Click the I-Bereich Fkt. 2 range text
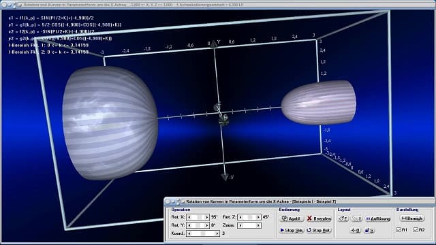The image size is (436, 245). coord(48,52)
